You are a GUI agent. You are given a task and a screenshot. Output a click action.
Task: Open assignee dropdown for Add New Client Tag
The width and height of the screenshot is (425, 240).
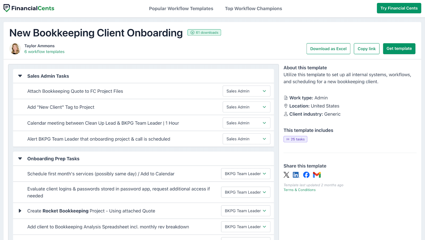[246, 107]
